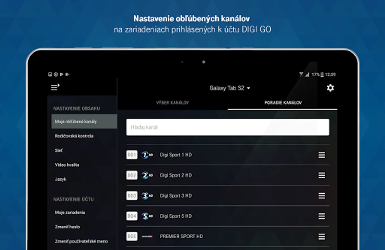Tap the 12:59 clock in status bar

point(330,74)
